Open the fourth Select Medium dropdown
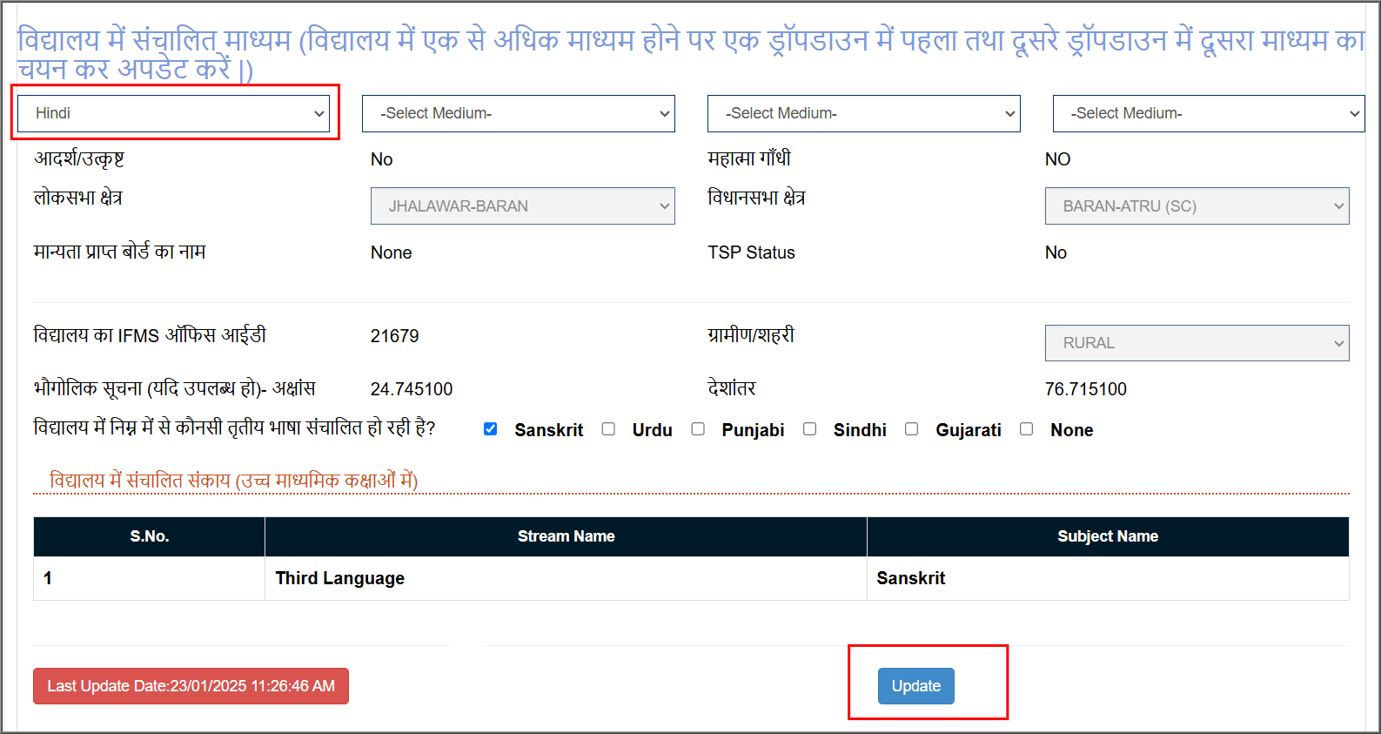The image size is (1381, 734). click(1209, 114)
